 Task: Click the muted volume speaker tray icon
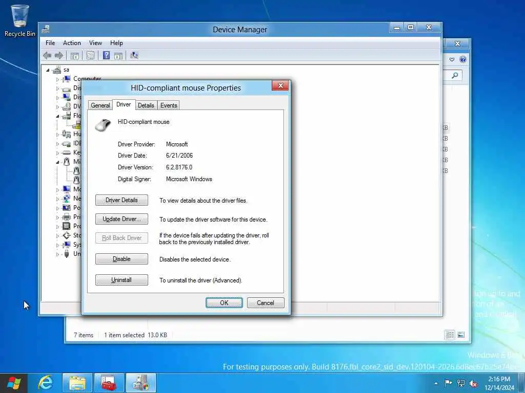[x=473, y=383]
